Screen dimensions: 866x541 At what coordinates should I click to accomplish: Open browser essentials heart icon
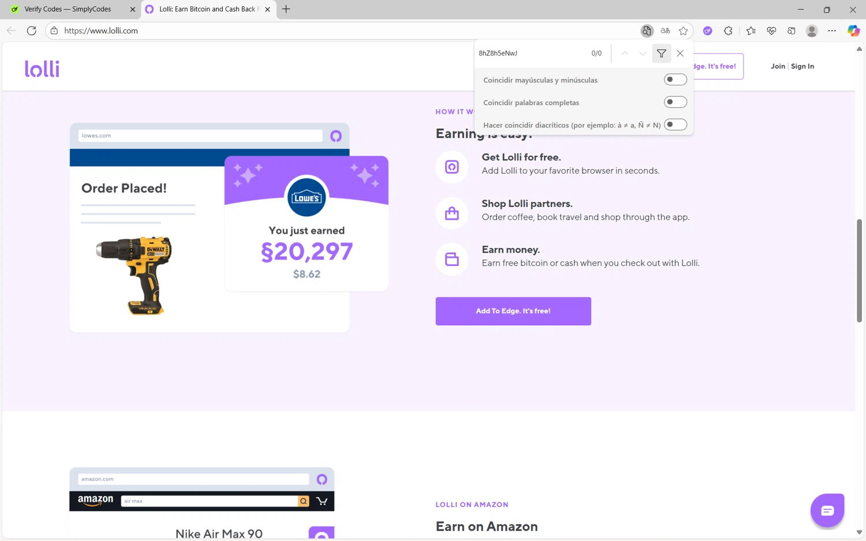tap(771, 31)
